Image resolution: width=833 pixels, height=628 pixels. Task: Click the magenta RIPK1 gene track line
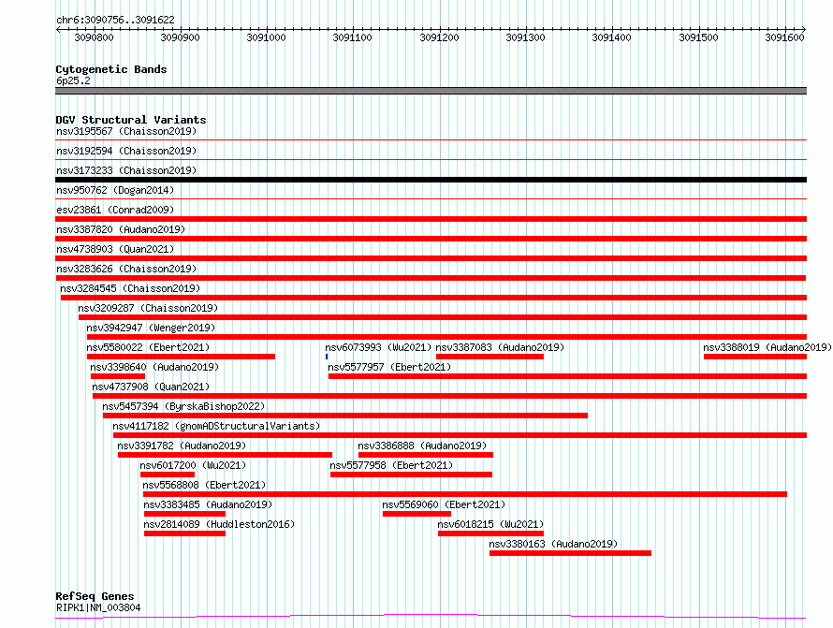pos(431,617)
